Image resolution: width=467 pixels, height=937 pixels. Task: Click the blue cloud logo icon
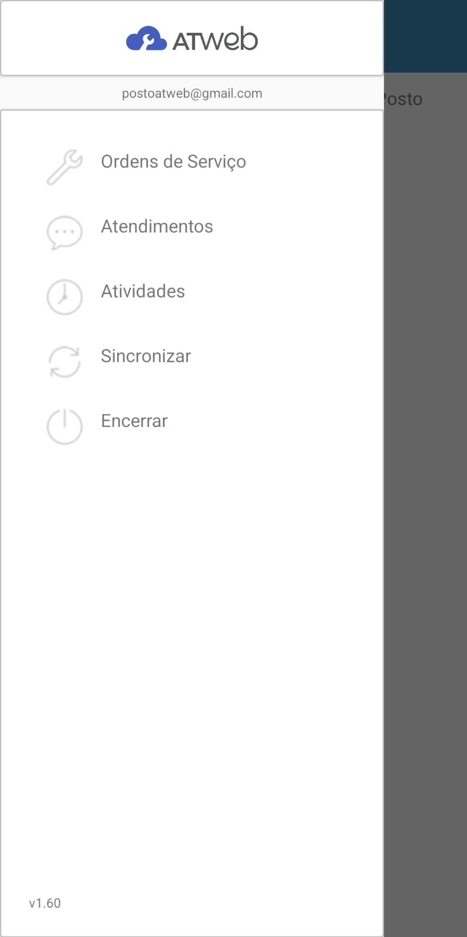(x=146, y=39)
